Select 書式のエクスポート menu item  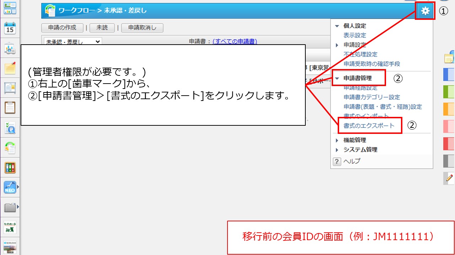(x=369, y=126)
